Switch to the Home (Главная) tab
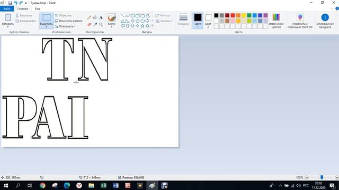 23,8
